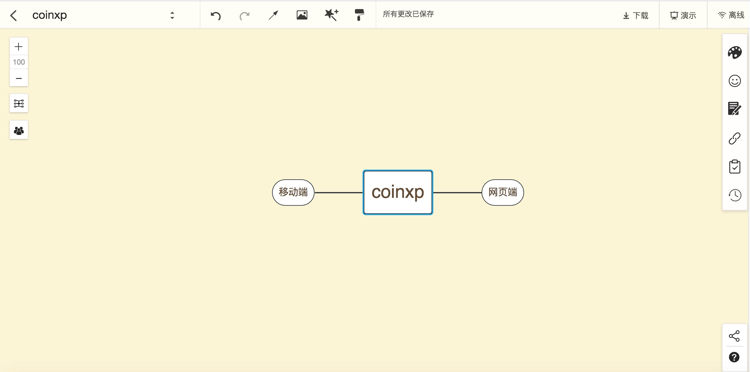Open the color palette theme panel
The image size is (750, 372).
[735, 52]
